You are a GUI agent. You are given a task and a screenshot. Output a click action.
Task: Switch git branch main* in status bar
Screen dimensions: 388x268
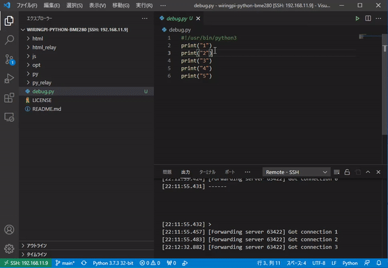coord(65,263)
